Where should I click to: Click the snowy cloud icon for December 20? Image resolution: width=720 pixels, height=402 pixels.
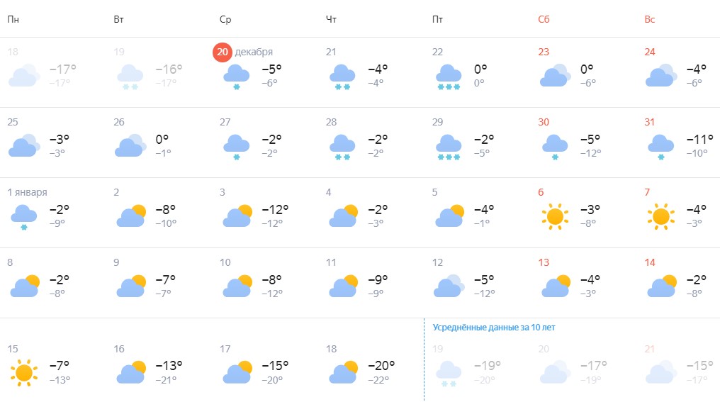237,77
